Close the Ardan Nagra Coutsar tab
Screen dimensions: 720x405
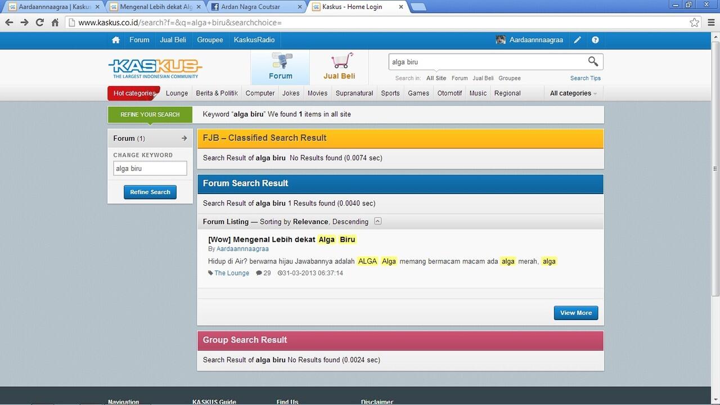tap(299, 7)
